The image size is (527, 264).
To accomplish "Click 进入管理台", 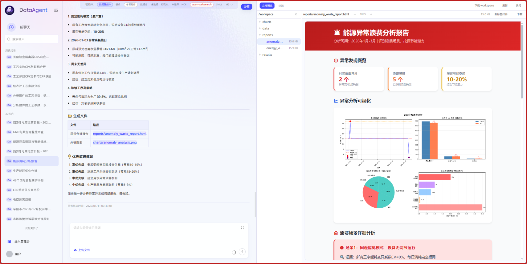I will point(22,242).
